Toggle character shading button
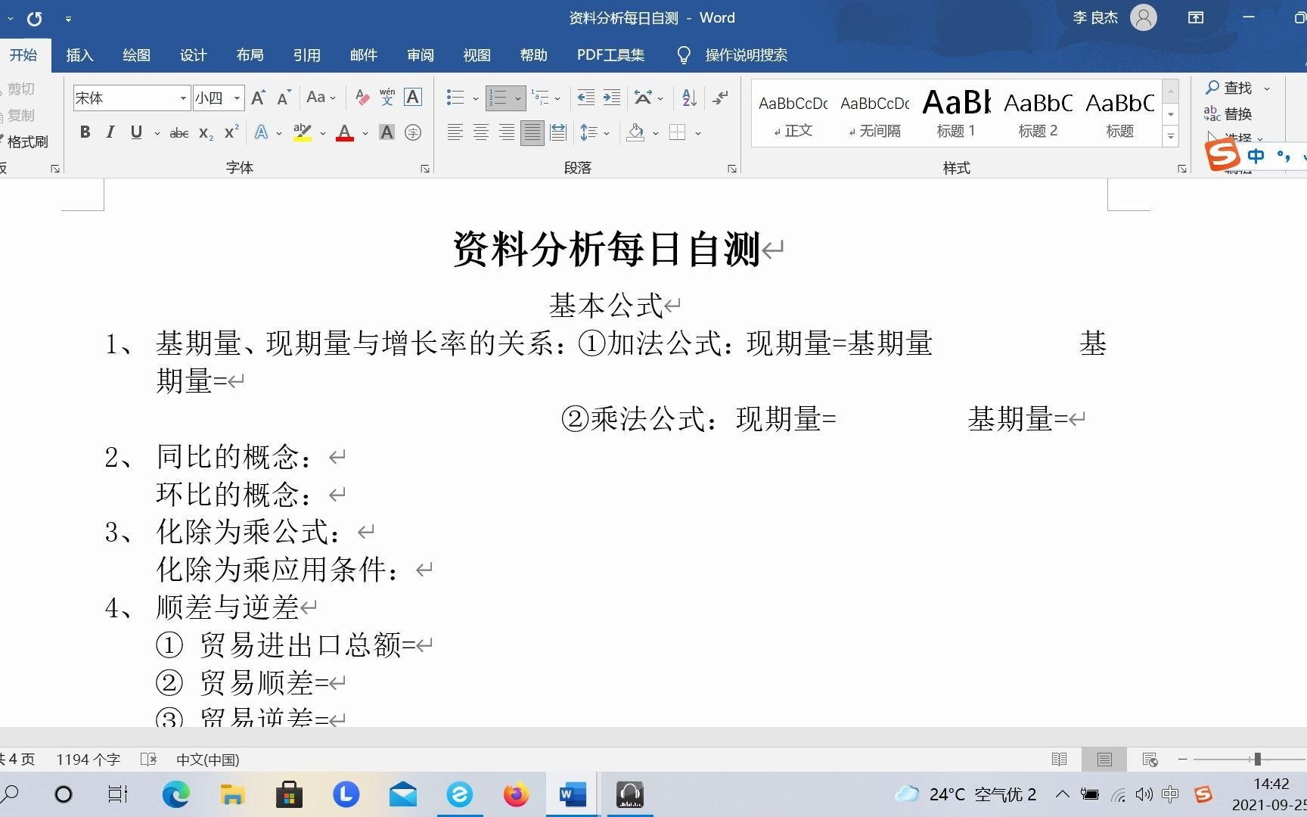 387,133
